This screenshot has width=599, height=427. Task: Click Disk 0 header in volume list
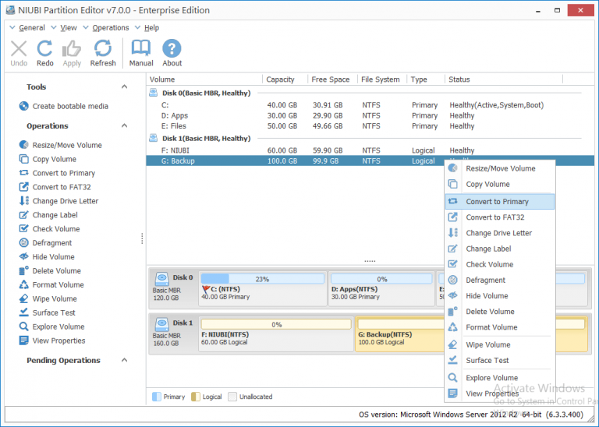[x=206, y=93]
